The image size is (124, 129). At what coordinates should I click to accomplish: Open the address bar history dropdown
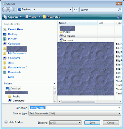[x=70, y=10]
